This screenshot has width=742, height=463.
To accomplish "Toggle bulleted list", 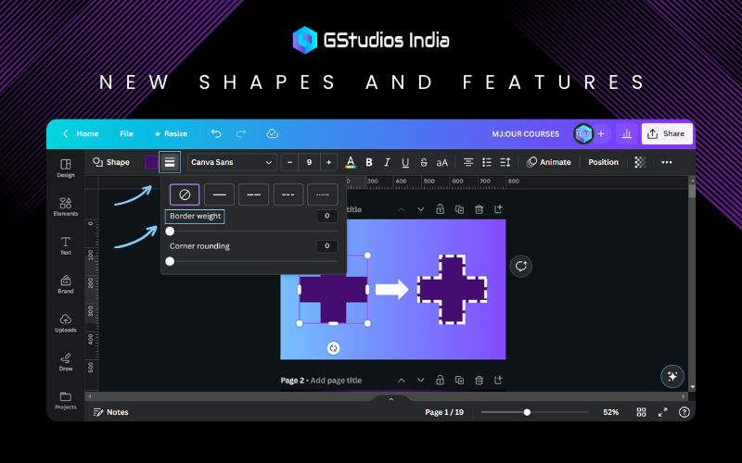I will coord(487,162).
